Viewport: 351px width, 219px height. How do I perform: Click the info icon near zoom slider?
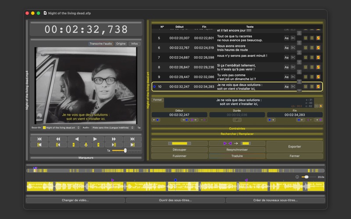(297, 177)
